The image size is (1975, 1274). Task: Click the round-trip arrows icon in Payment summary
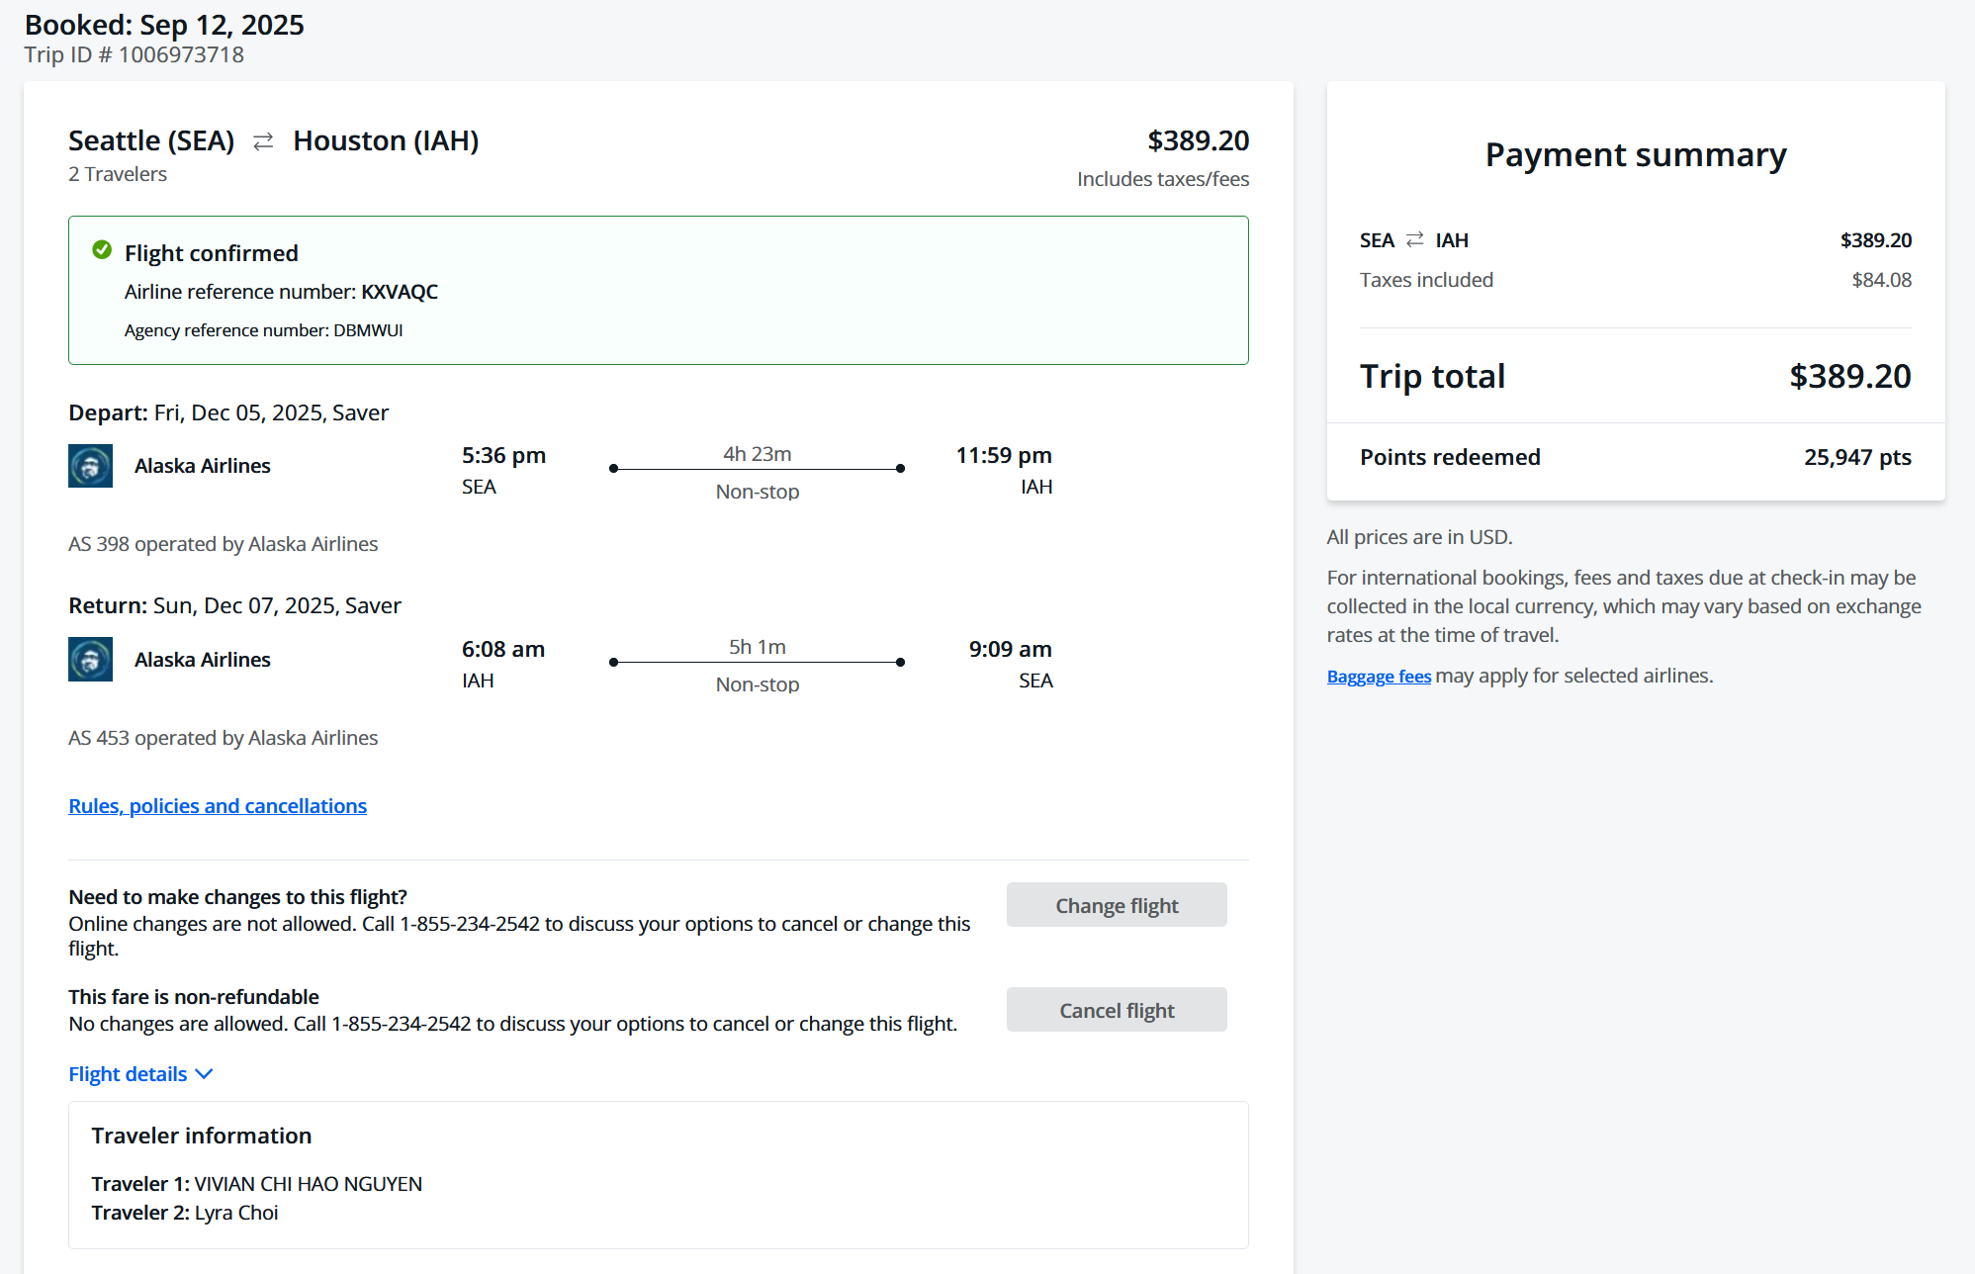click(x=1415, y=240)
